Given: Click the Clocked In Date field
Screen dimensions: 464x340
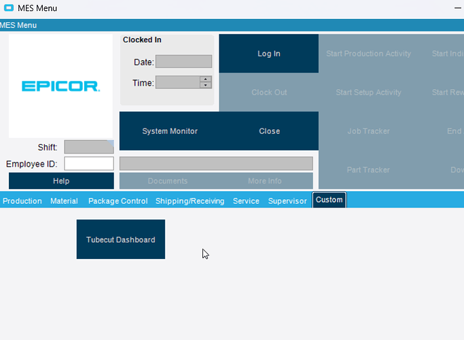Looking at the screenshot, I should [x=183, y=61].
